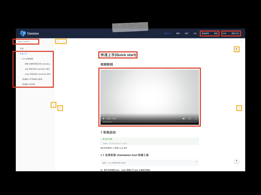
Task: Click the 快速上手(Quick start) heading
Action: tap(118, 55)
